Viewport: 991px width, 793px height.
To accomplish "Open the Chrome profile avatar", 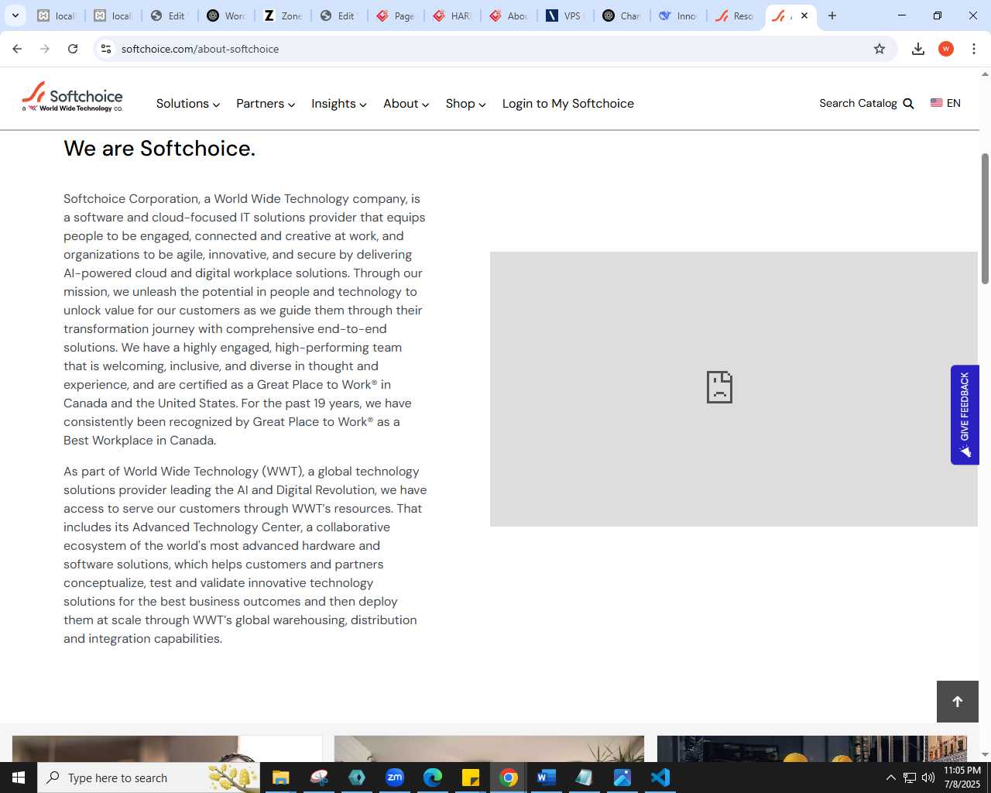I will point(946,49).
